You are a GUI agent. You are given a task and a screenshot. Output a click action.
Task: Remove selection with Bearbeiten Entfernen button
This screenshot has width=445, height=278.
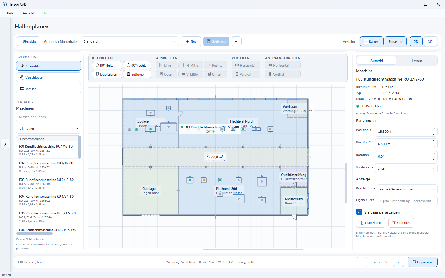coord(137,74)
